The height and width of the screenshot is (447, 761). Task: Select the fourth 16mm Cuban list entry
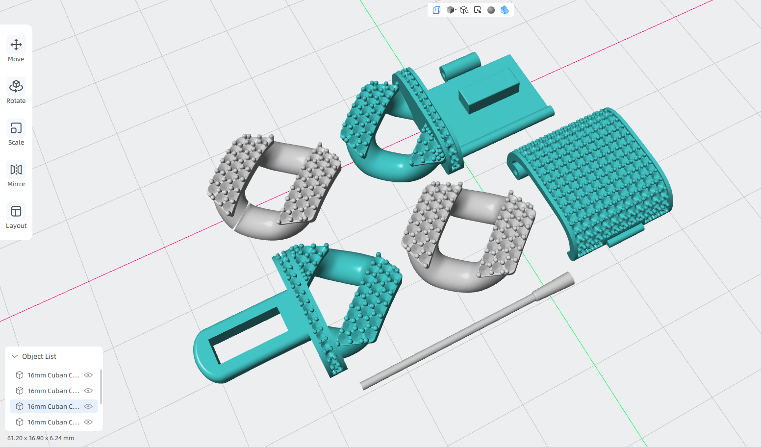click(54, 422)
